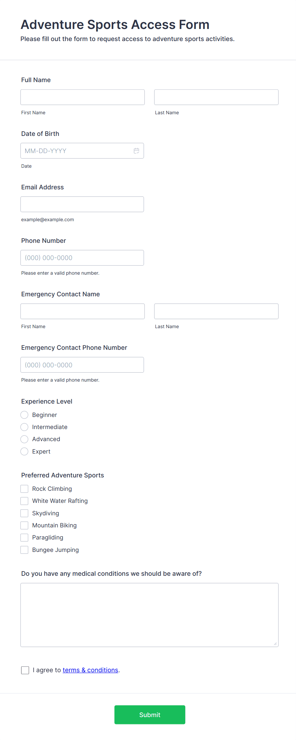Enable the Bungee Jumping checkbox
Image resolution: width=296 pixels, height=740 pixels.
[x=25, y=550]
